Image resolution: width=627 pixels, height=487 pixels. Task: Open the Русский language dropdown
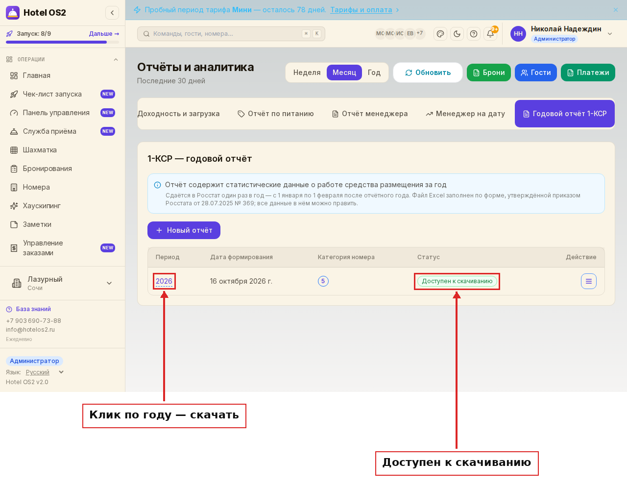coord(45,372)
